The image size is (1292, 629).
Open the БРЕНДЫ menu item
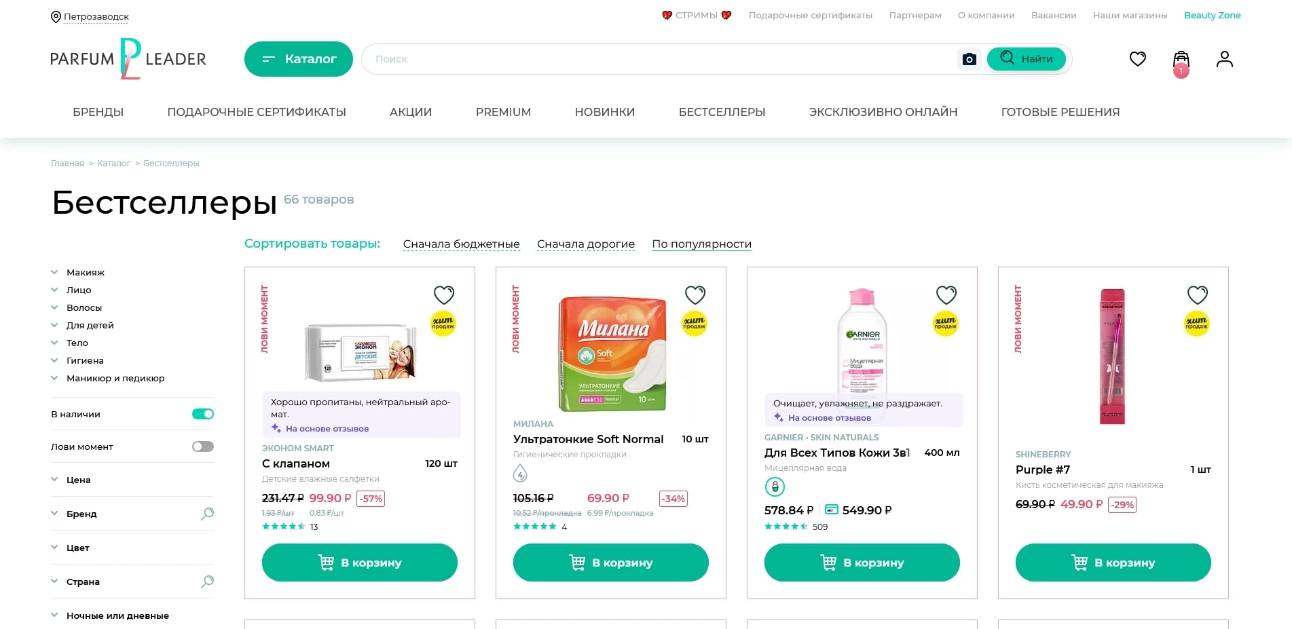point(98,112)
